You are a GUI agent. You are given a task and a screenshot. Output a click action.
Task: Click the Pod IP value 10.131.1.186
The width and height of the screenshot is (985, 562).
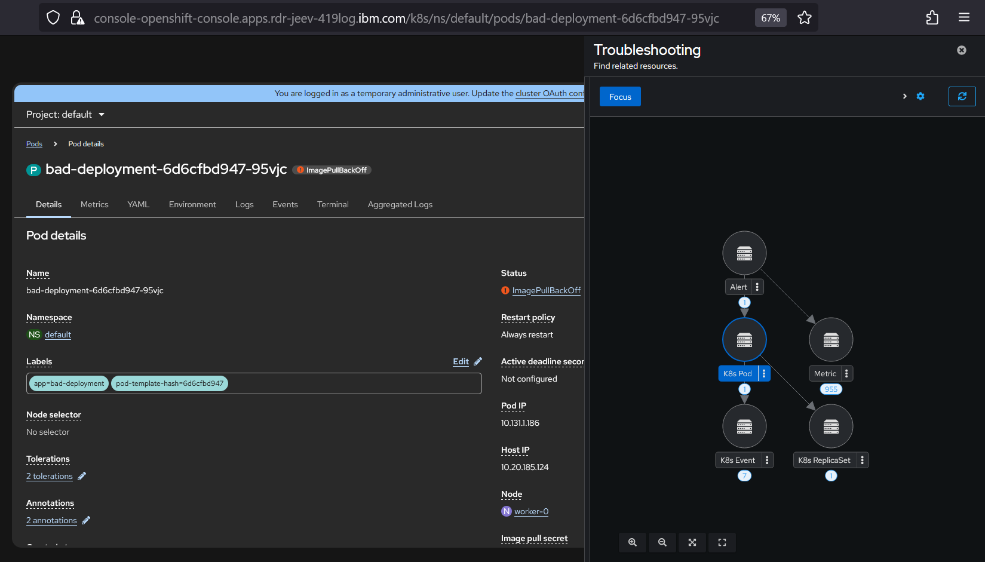(520, 423)
